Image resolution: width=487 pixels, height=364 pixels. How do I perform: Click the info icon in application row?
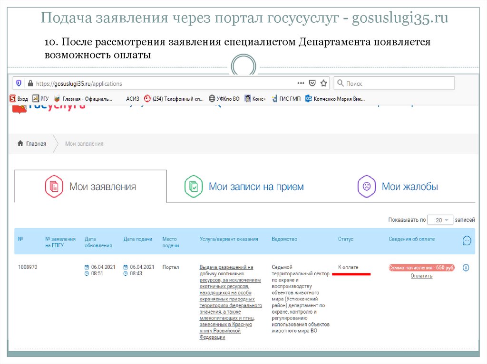point(466,268)
